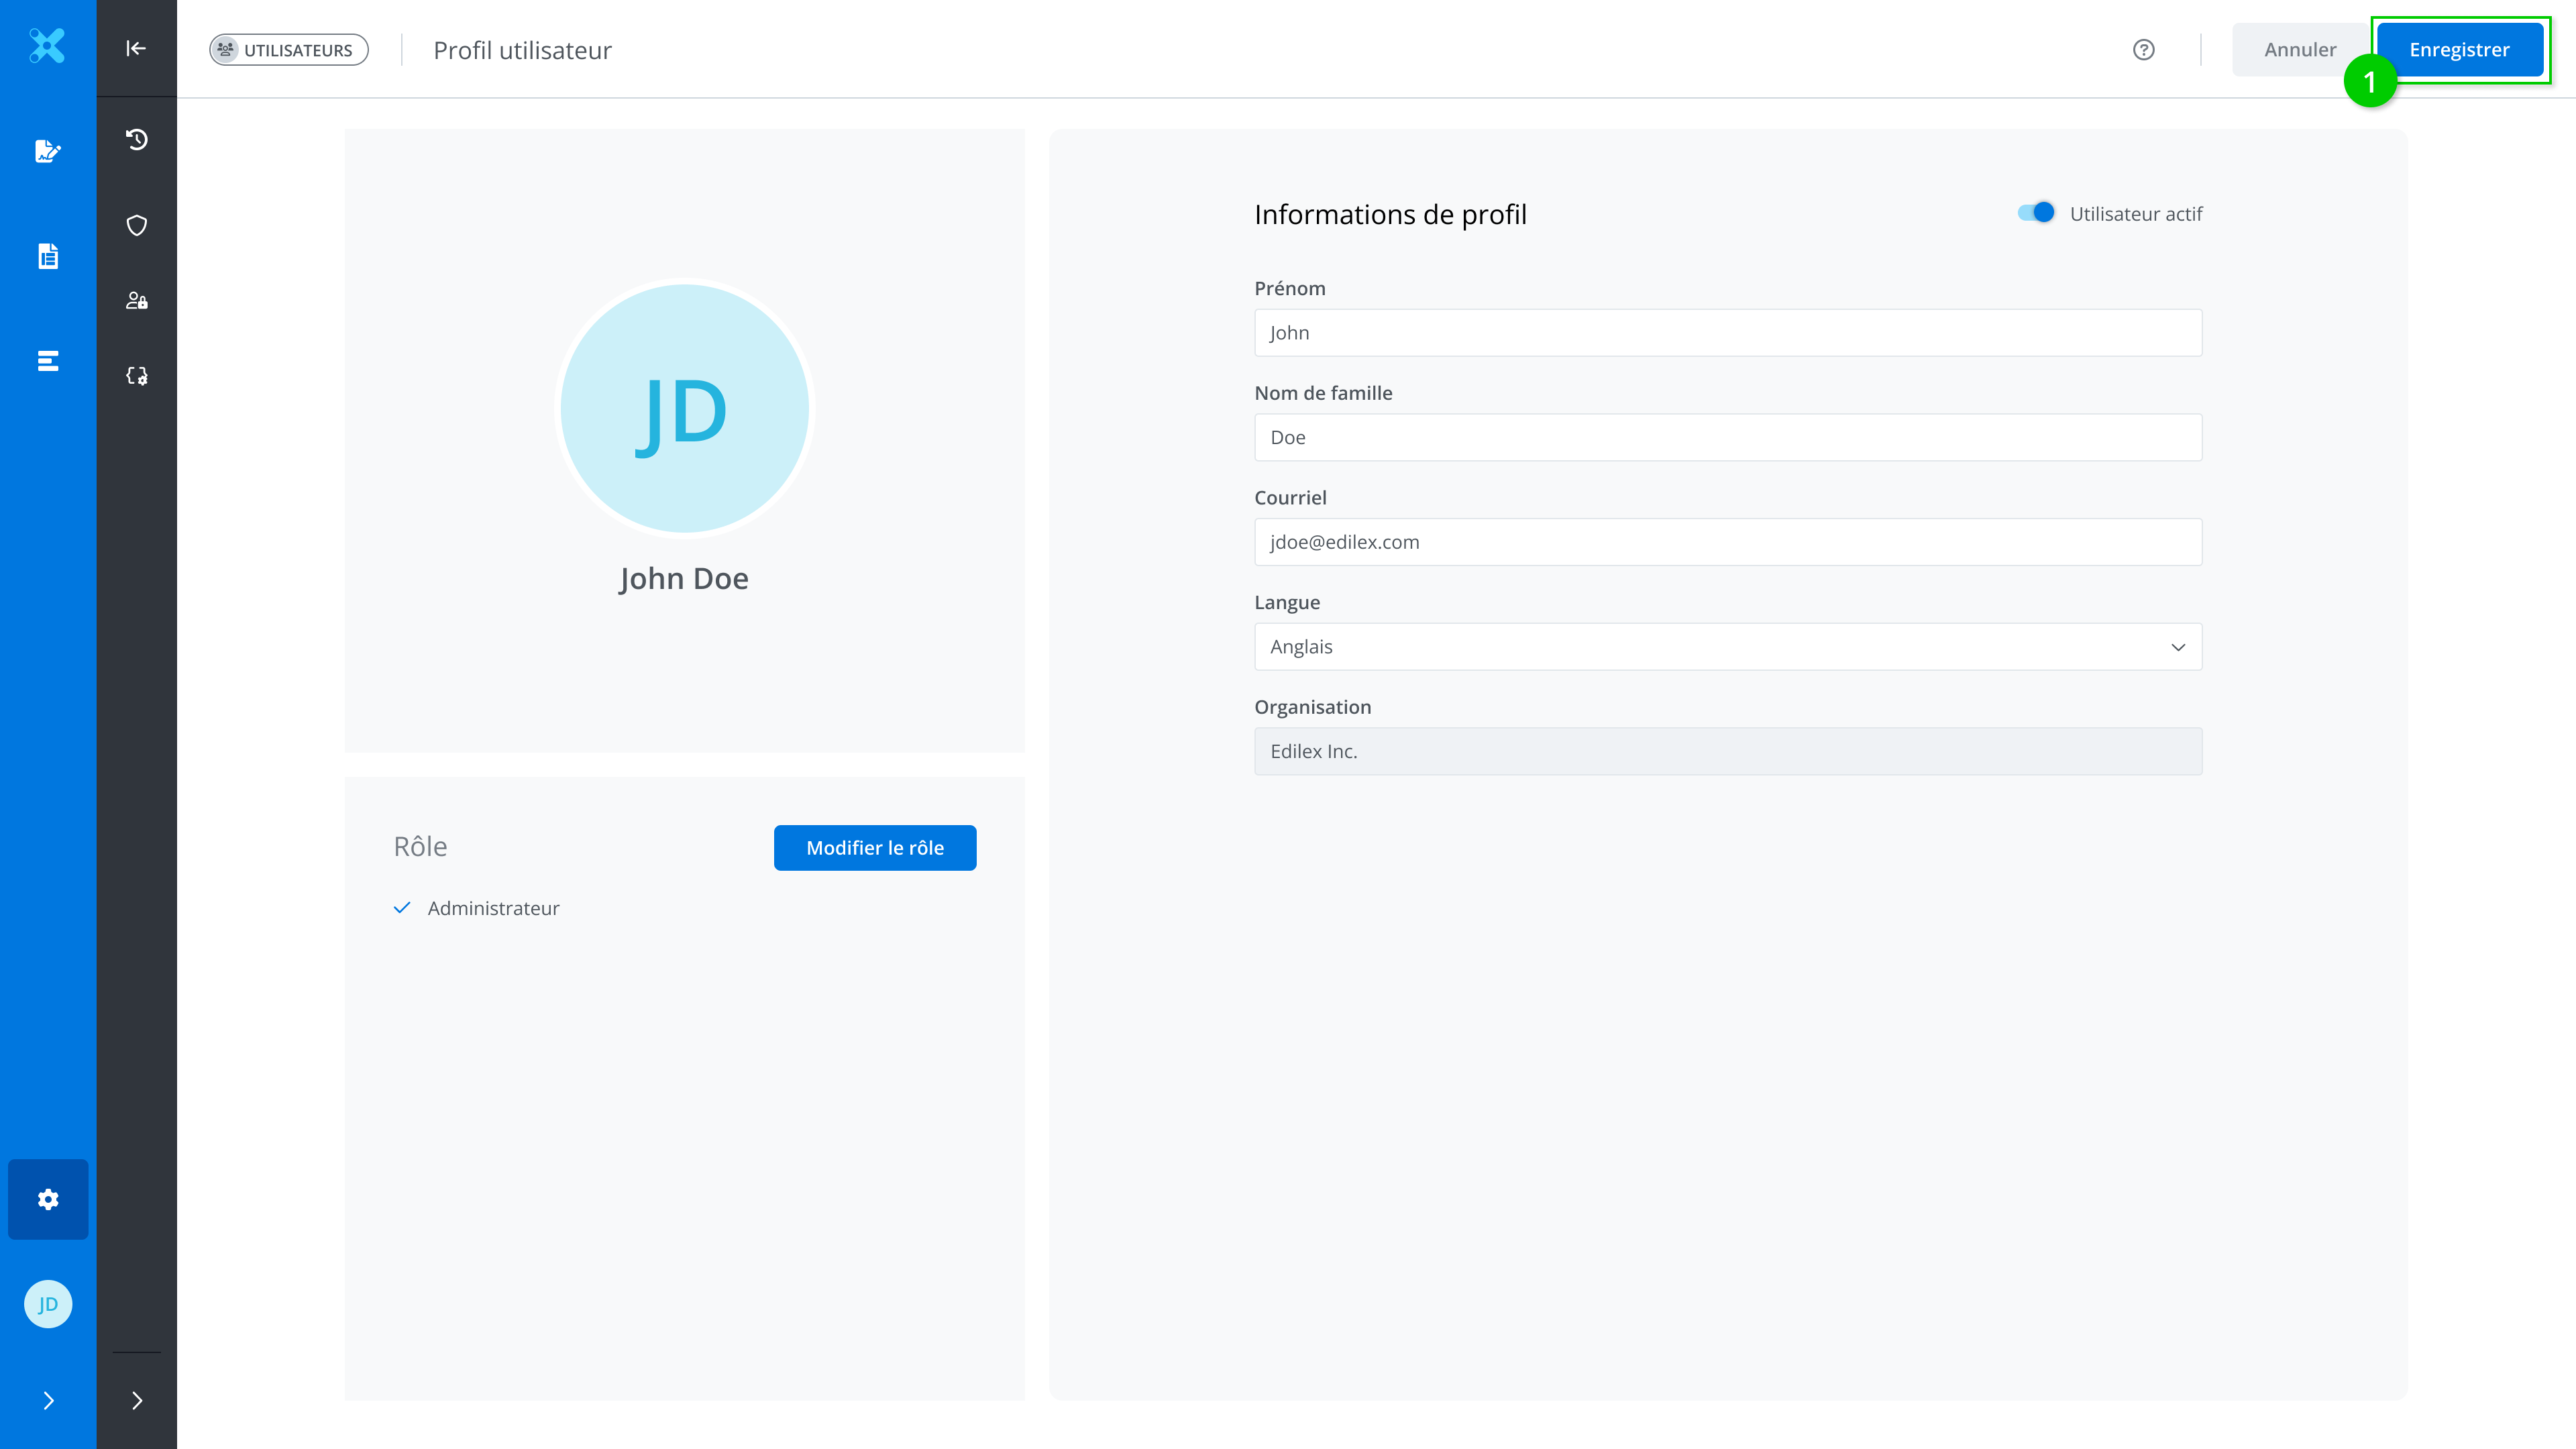Click the Courriel input field
The image size is (2576, 1449).
(1727, 542)
